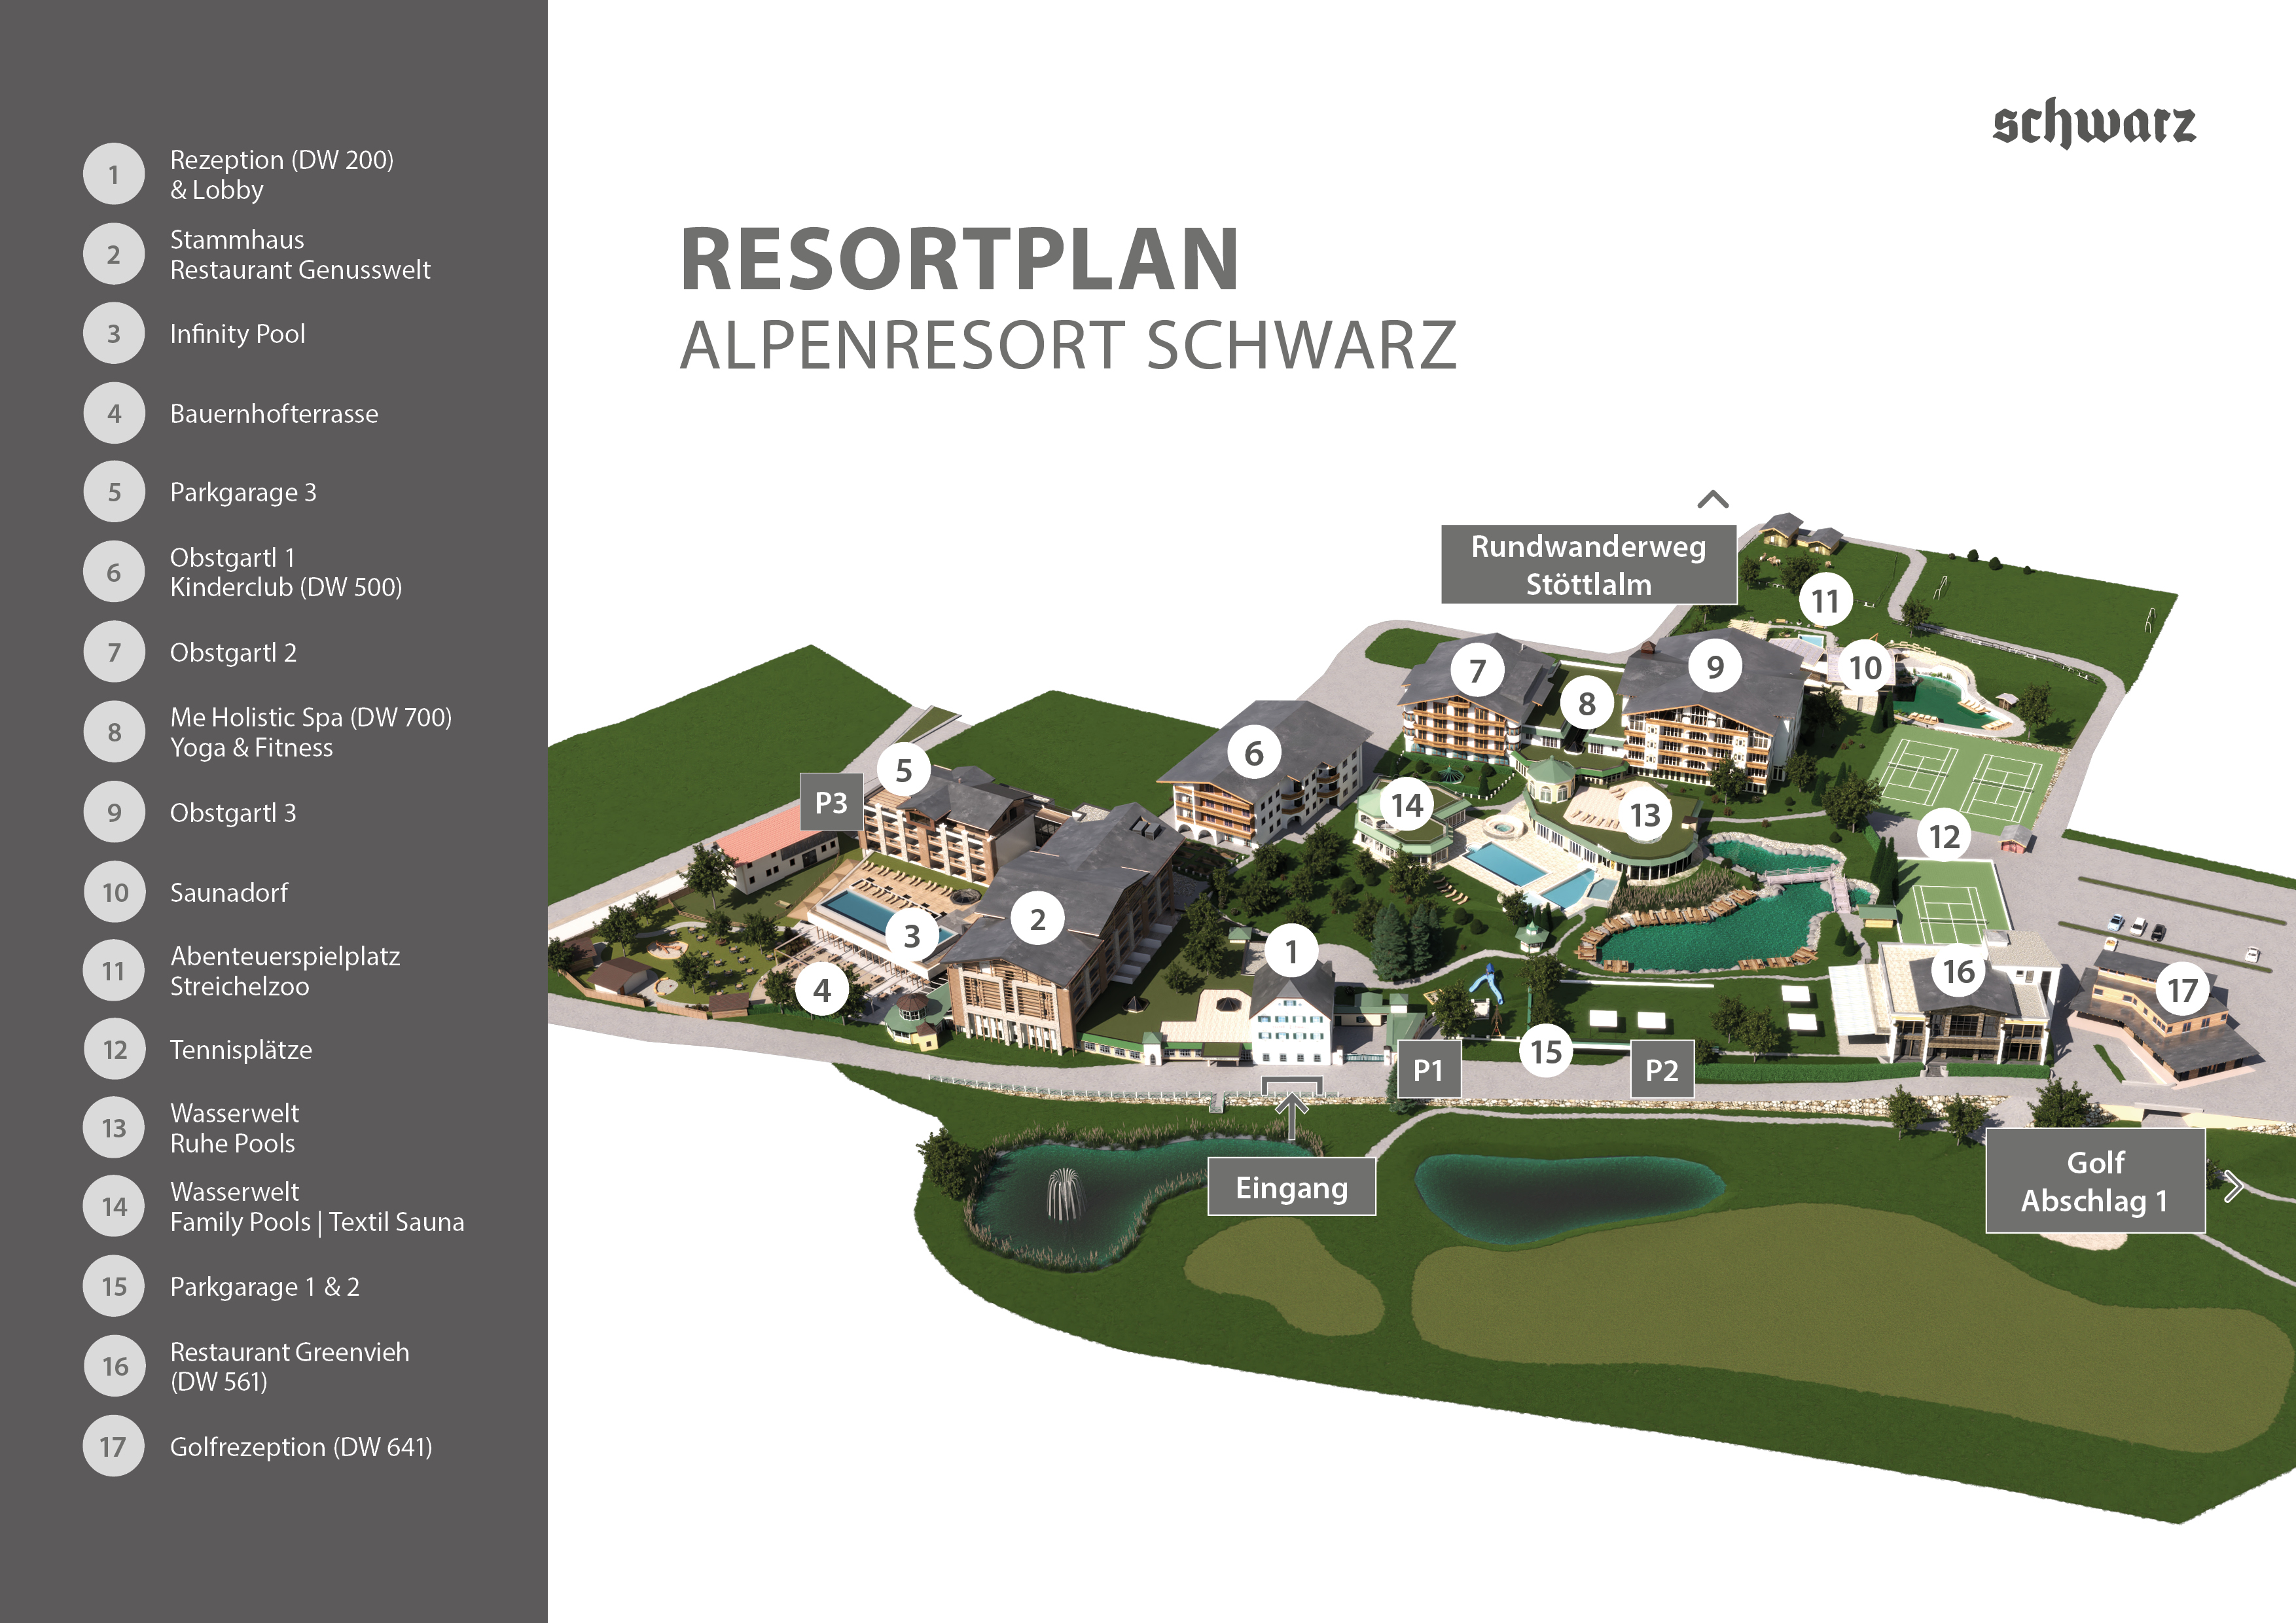Screen dimensions: 2296x1623
Task: Click legend circle 7 beside Obstgartl 2
Action: tap(114, 652)
